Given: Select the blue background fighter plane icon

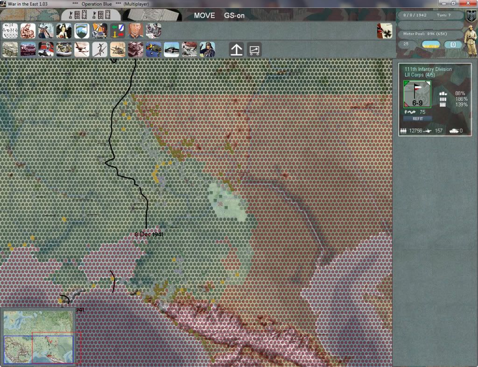Looking at the screenshot, I should click(x=154, y=49).
